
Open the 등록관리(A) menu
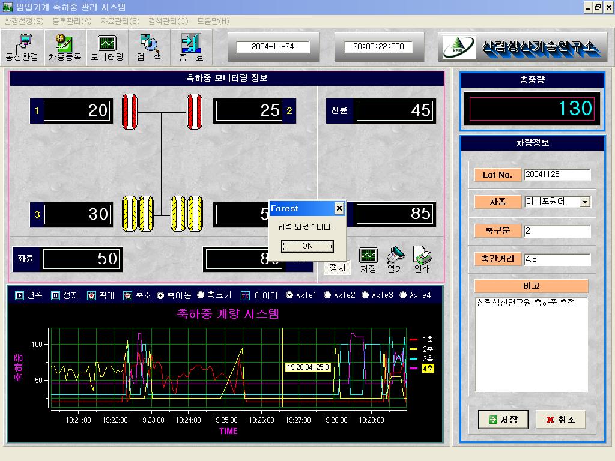click(72, 21)
